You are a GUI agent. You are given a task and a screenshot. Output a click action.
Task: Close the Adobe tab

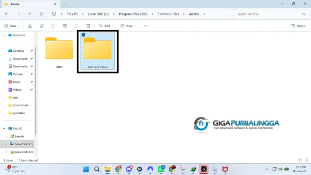[55, 4]
